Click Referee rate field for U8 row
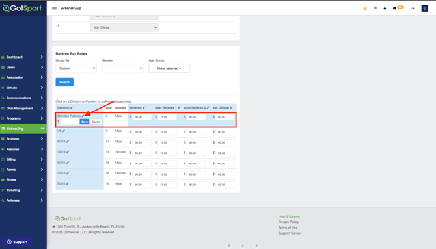Viewport: 436px width, 249px height. click(x=142, y=132)
